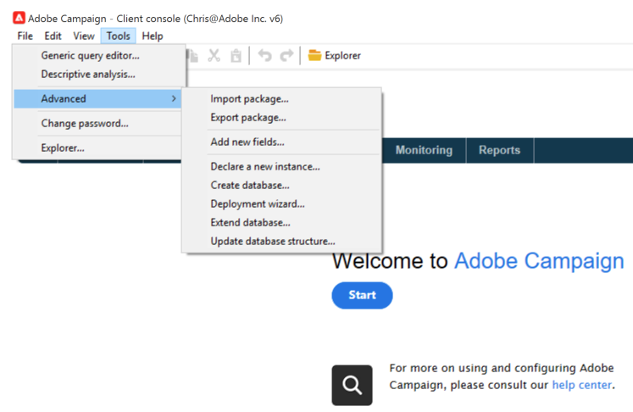This screenshot has height=412, width=633.
Task: Open the help center link
Action: coord(581,385)
